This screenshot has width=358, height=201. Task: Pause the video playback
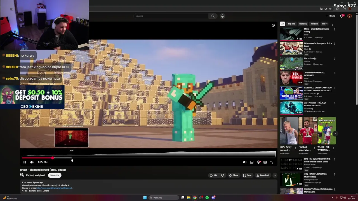(x=24, y=162)
